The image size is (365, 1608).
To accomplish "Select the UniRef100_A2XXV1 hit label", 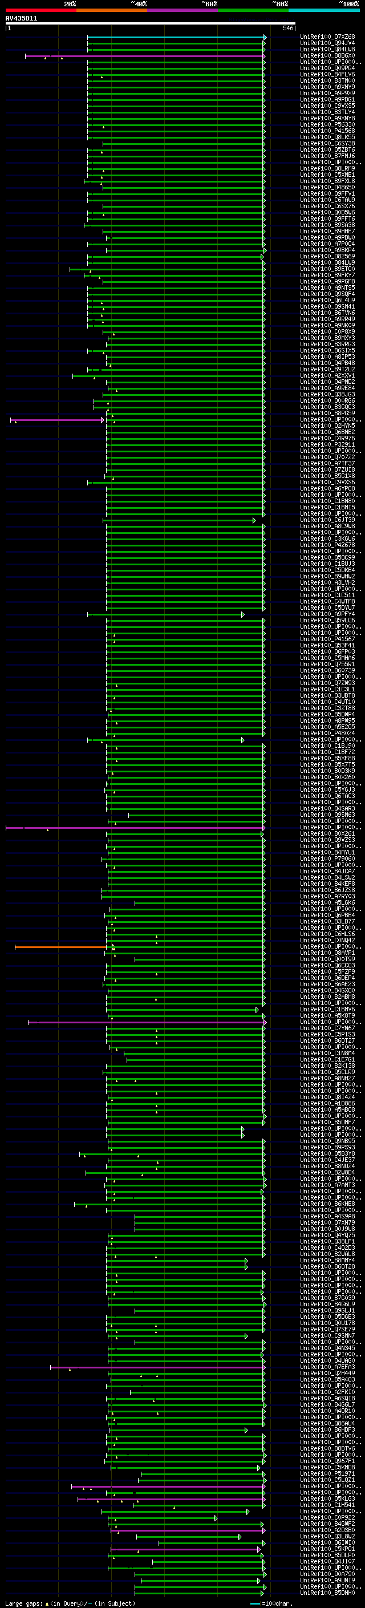I will 327,376.
